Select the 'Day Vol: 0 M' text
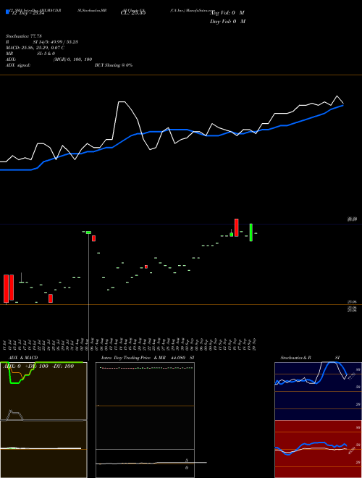 point(227,22)
